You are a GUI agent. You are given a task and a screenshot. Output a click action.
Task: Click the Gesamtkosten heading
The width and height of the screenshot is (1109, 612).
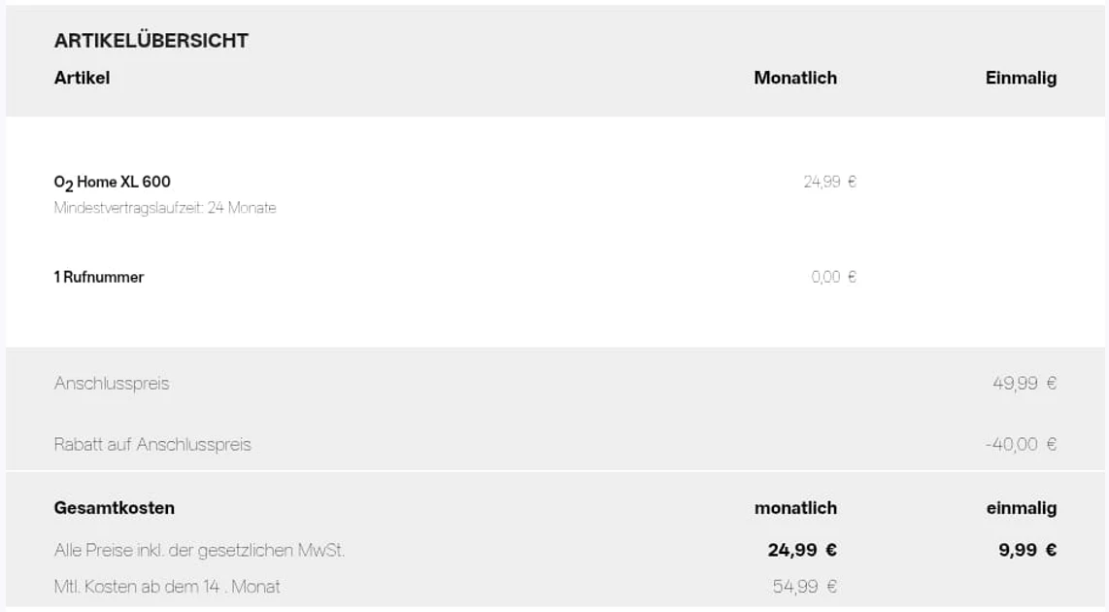click(115, 508)
